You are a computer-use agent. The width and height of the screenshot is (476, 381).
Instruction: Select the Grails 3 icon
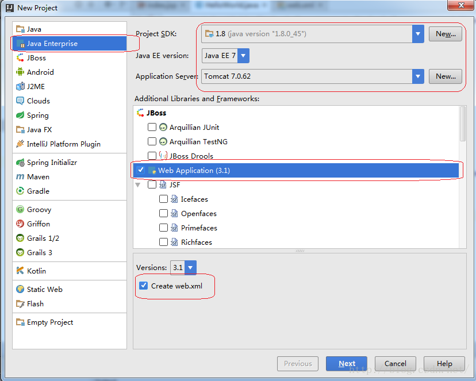click(20, 252)
